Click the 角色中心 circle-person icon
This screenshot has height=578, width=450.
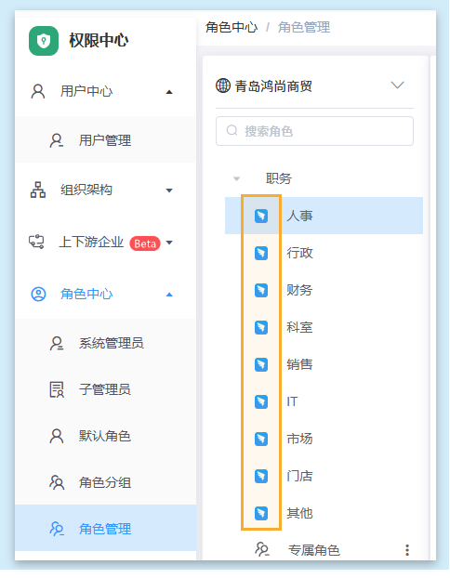[x=38, y=295]
